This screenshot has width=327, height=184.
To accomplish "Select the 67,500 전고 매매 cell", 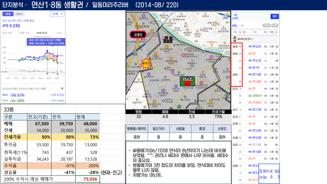I will point(39,124).
